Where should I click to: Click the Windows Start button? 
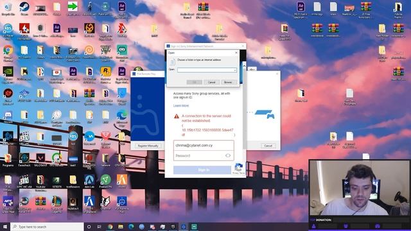pos(5,227)
